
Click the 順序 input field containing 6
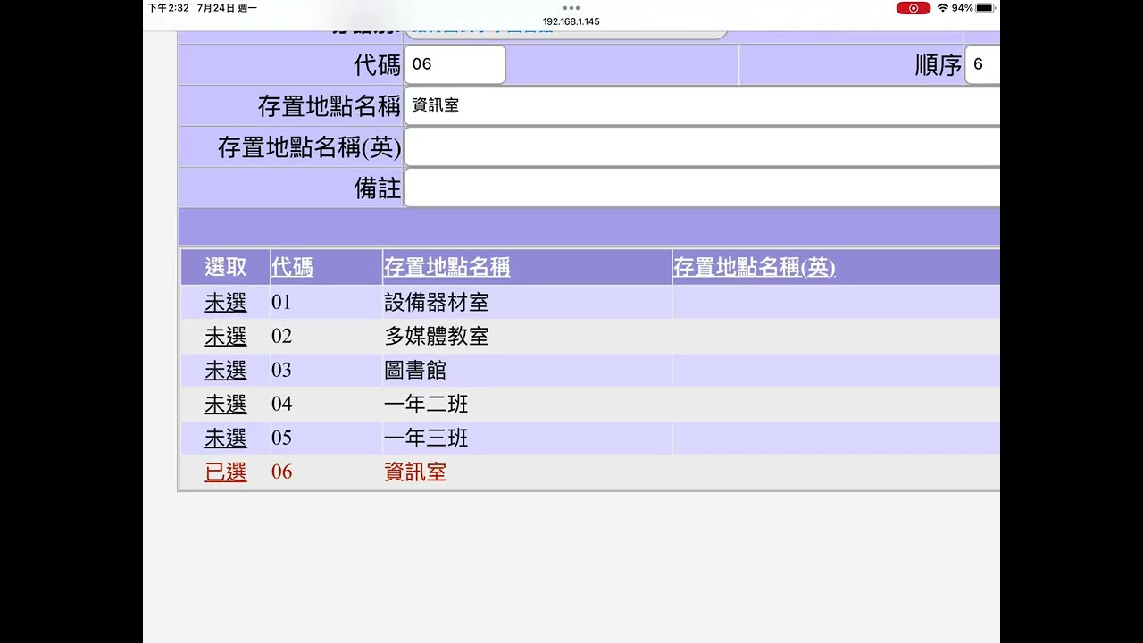tap(982, 64)
